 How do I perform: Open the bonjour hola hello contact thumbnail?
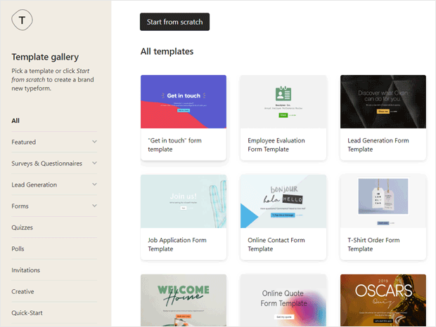pos(283,201)
